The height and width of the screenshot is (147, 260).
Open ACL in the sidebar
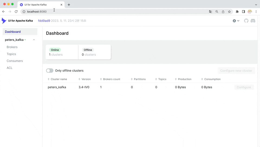(9, 68)
